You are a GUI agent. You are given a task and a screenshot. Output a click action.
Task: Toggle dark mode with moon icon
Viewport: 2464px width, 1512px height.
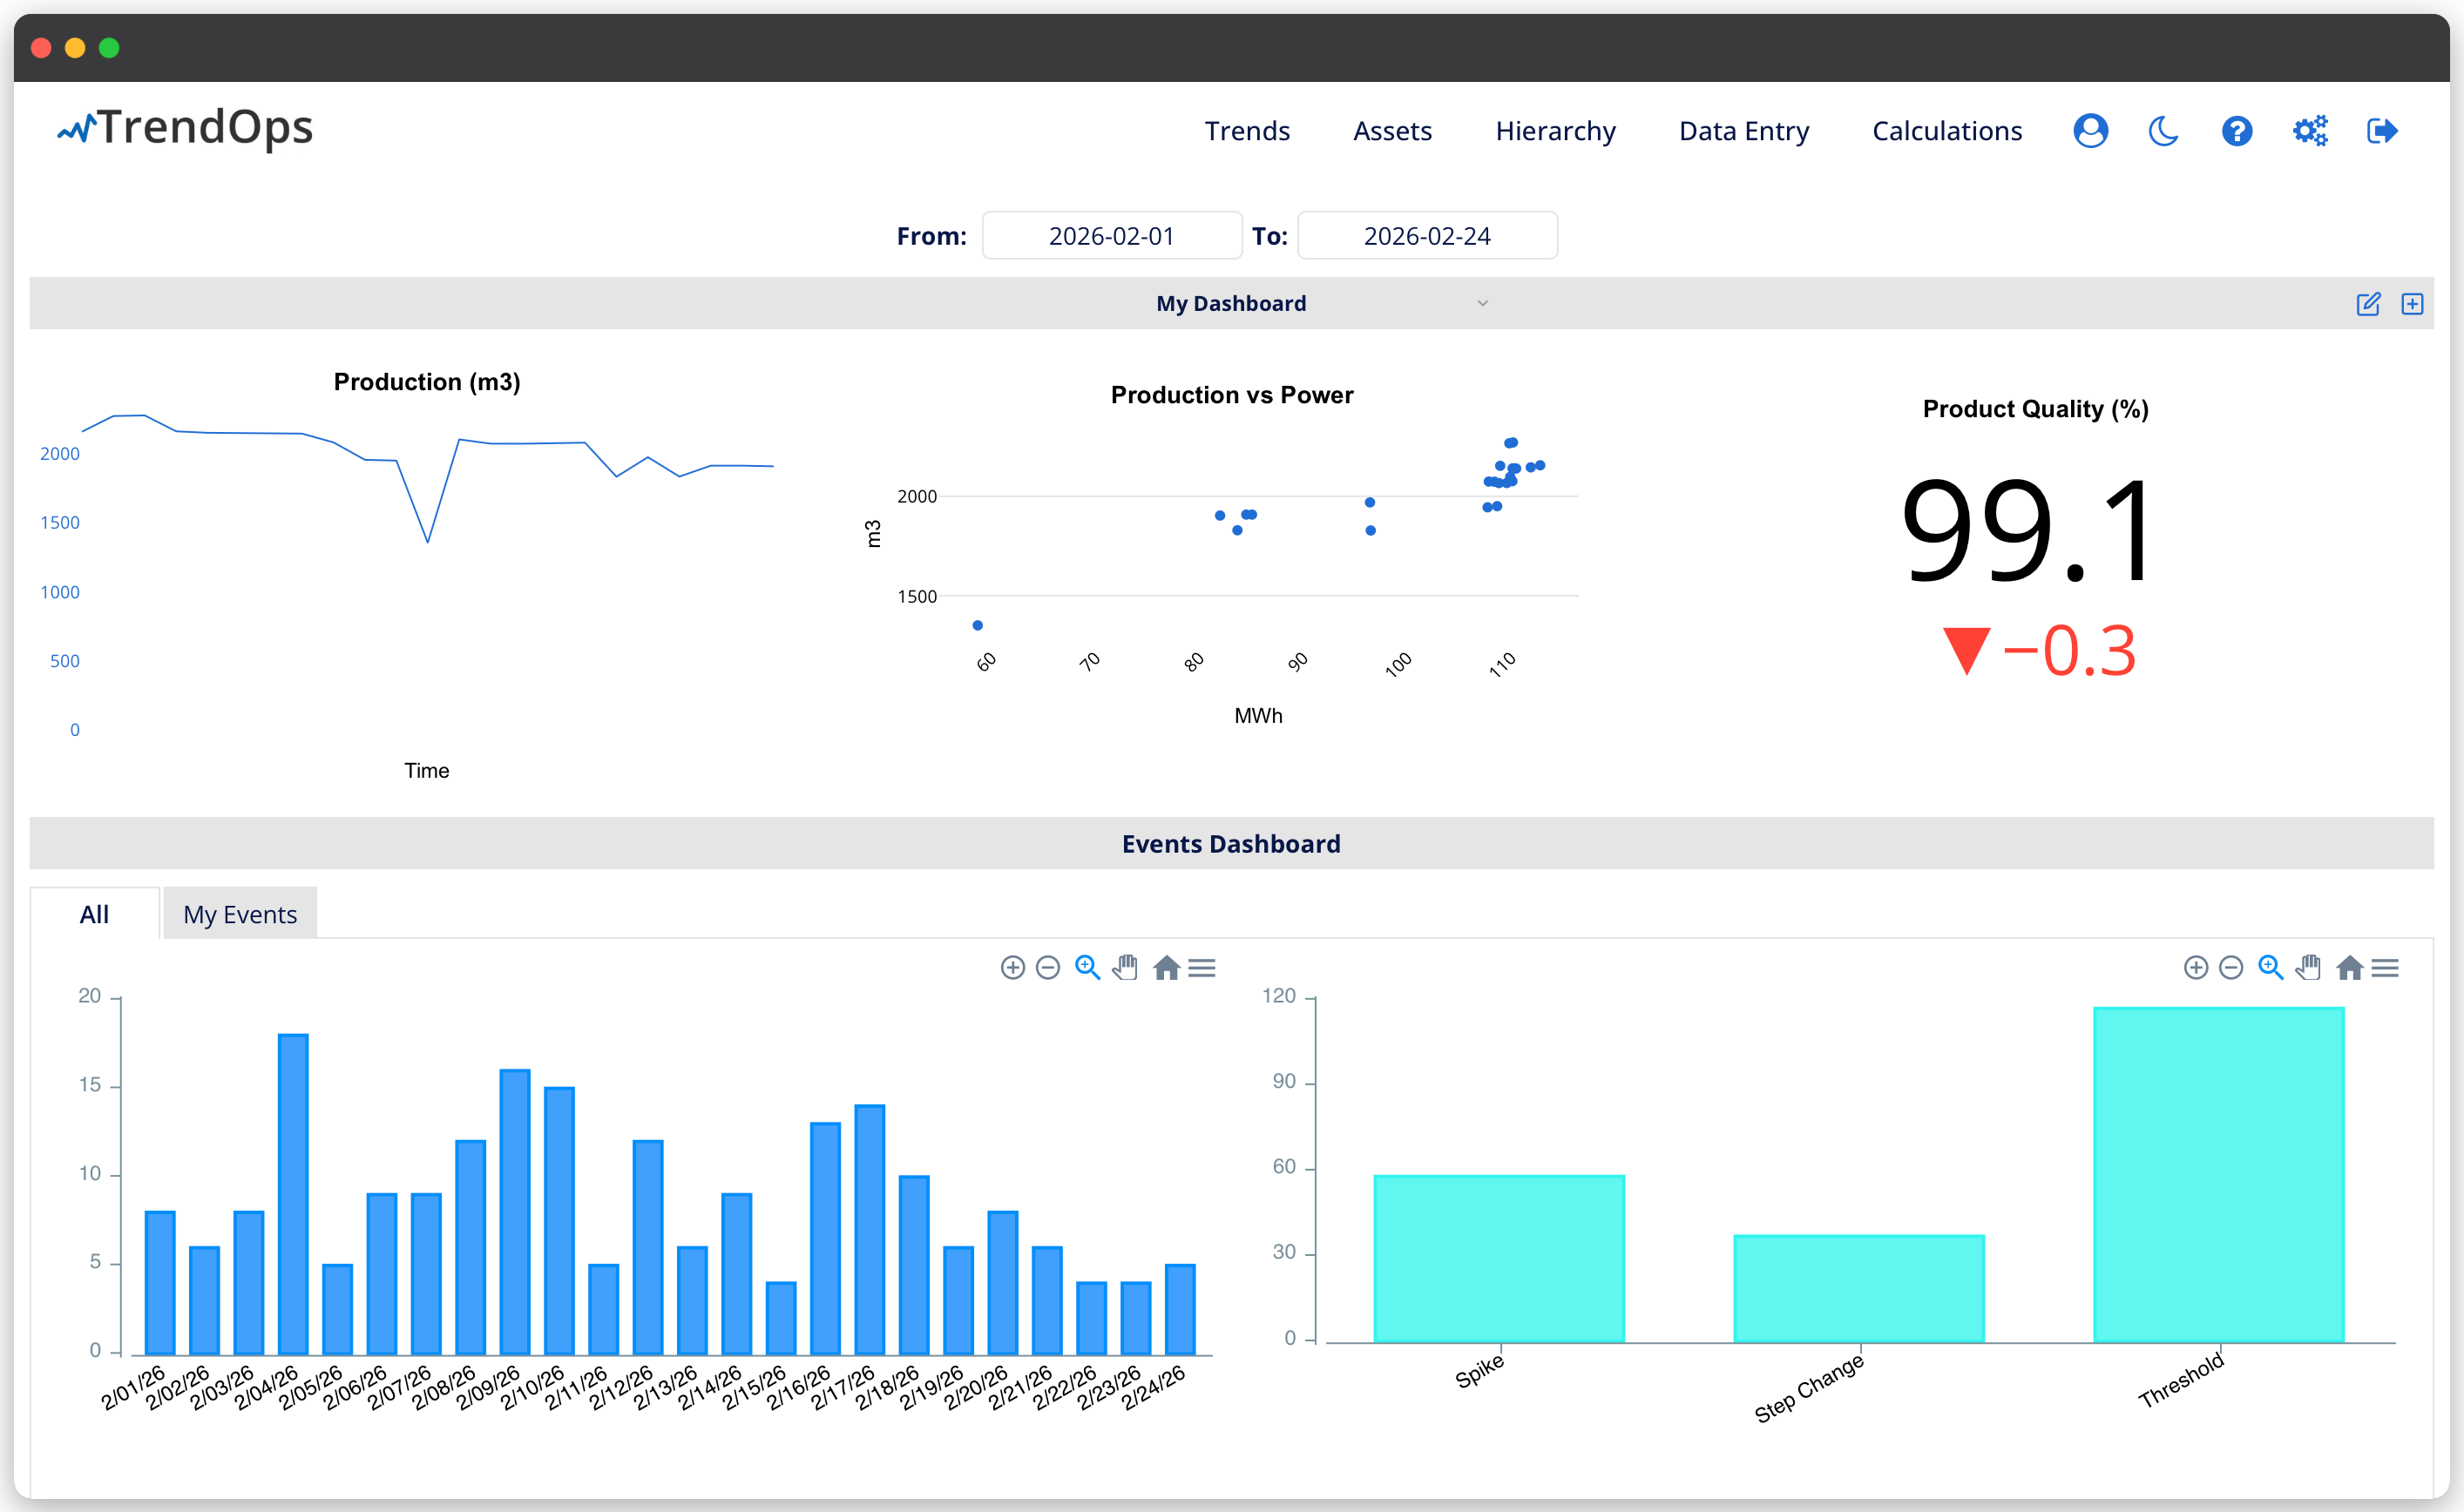tap(2163, 131)
